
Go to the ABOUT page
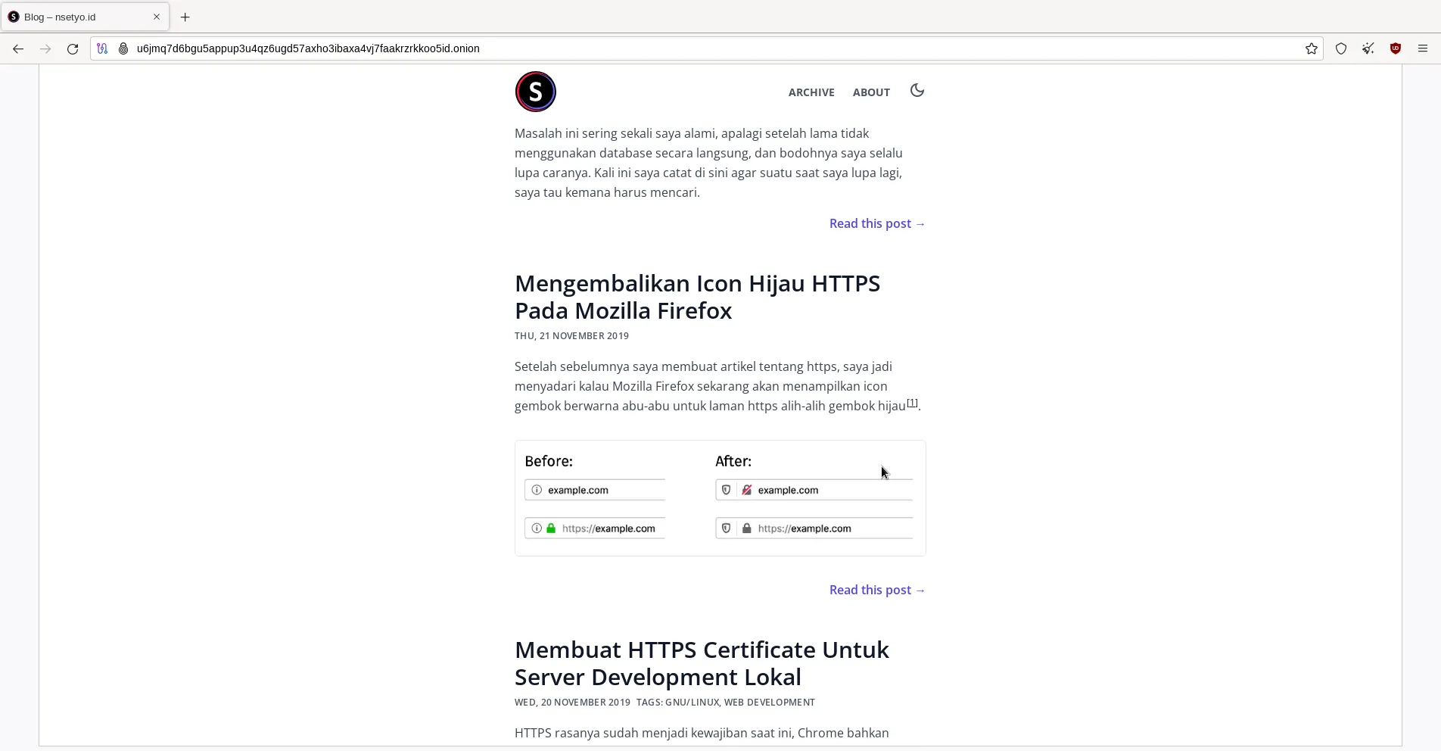[x=870, y=92]
